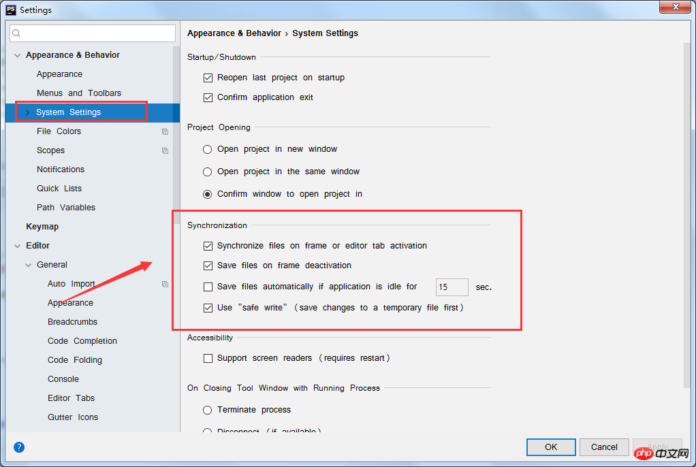Viewport: 696px width, 467px height.
Task: Click the blue help question mark icon
Action: pyautogui.click(x=19, y=447)
